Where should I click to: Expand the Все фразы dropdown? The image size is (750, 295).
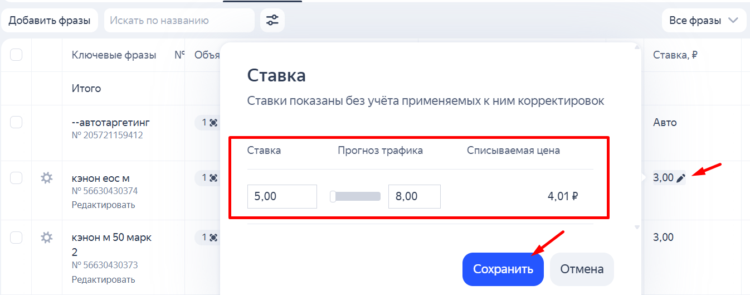tap(704, 21)
